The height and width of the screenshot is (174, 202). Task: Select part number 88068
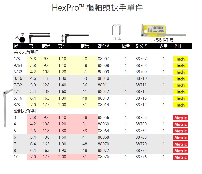[x=104, y=137]
